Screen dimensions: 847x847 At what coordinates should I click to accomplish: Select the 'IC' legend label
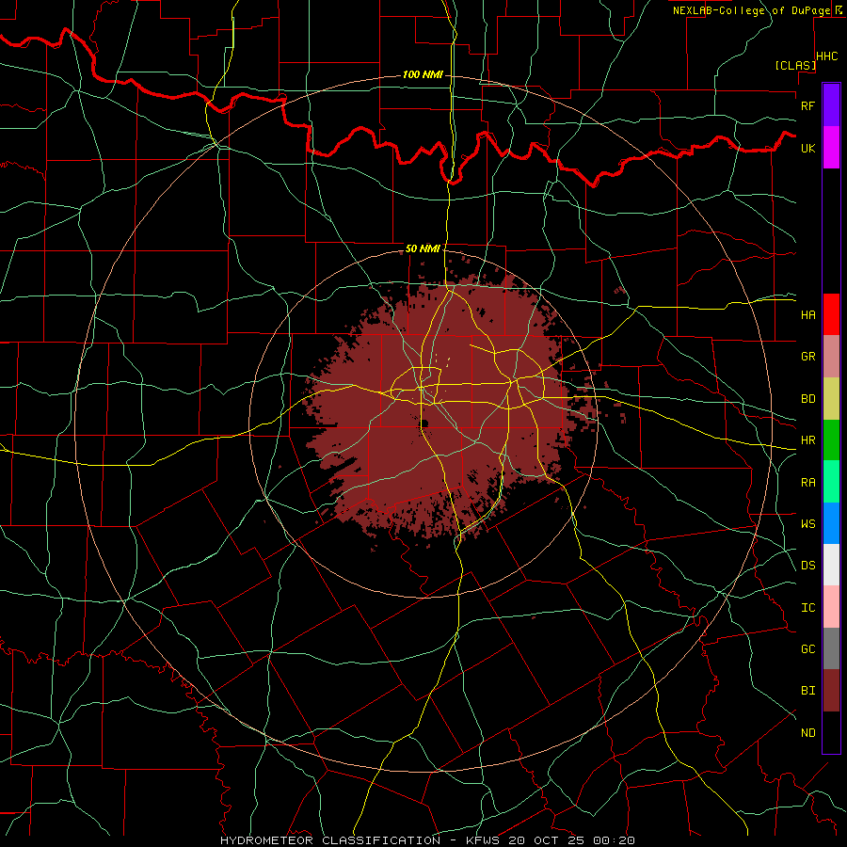tap(807, 608)
